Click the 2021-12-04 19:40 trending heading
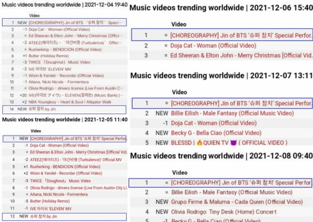This screenshot has height=222, width=313. [65, 5]
